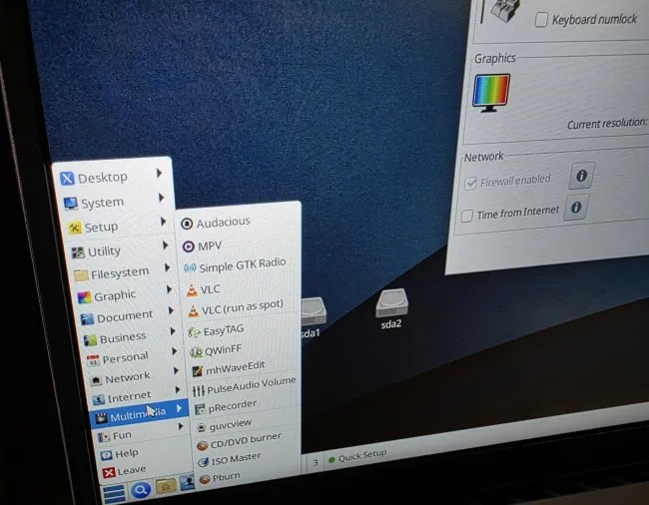
Task: Click the taskbar search magnifier icon
Action: coord(141,490)
